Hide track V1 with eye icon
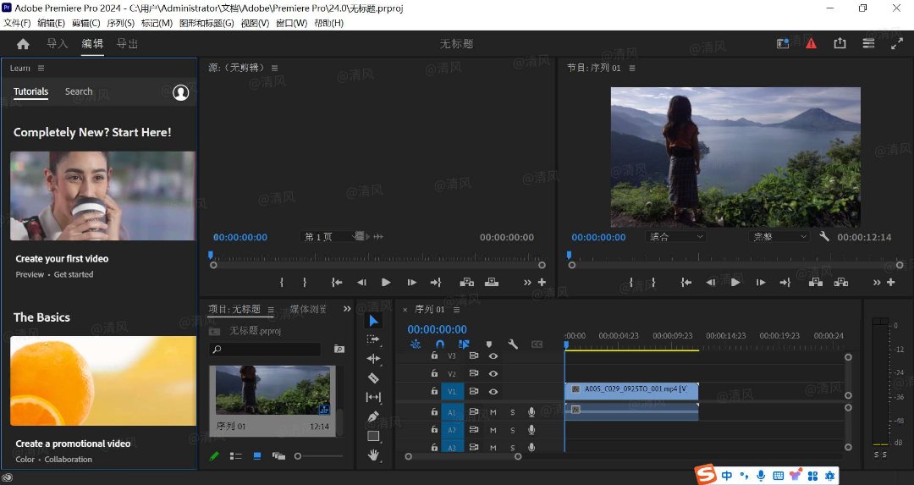This screenshot has width=914, height=485. (x=493, y=392)
